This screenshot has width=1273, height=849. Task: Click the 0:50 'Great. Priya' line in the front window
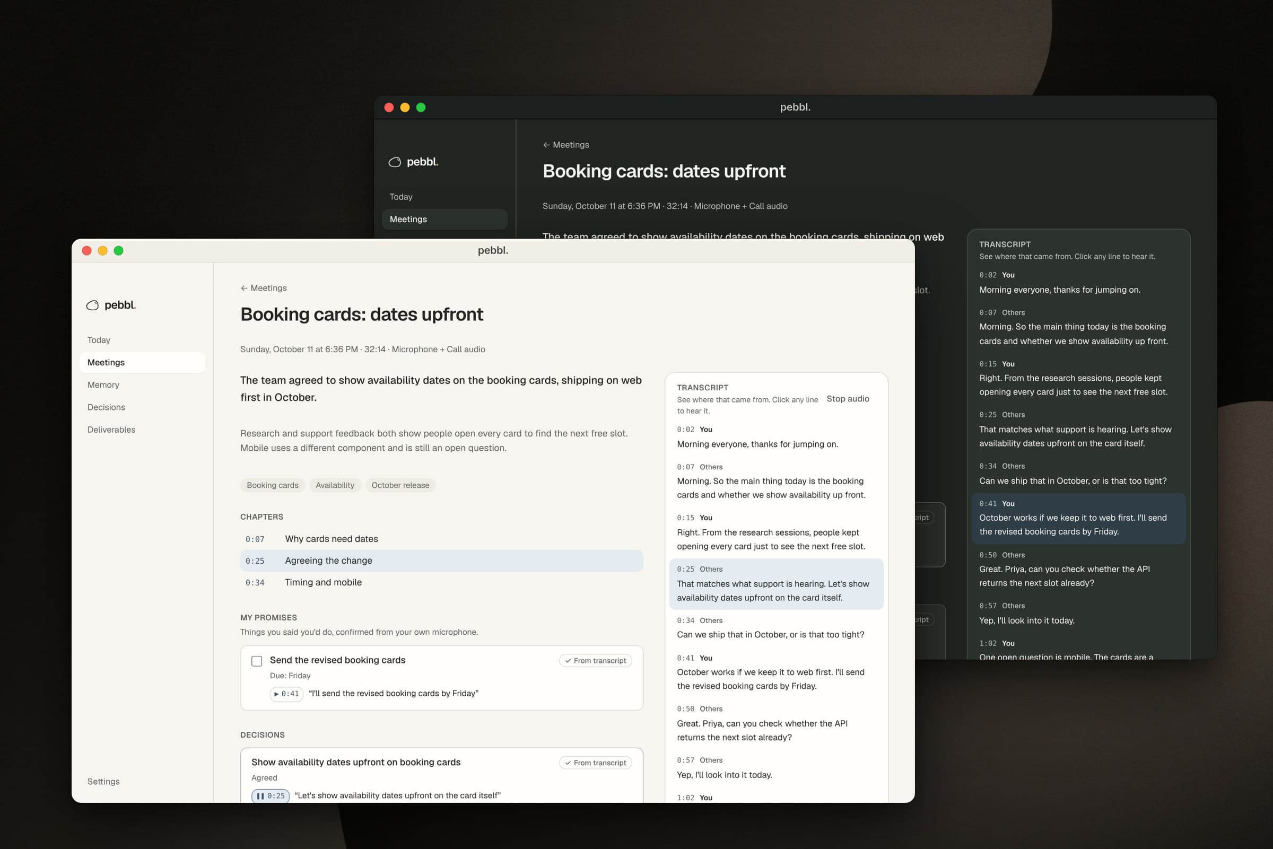tap(776, 723)
